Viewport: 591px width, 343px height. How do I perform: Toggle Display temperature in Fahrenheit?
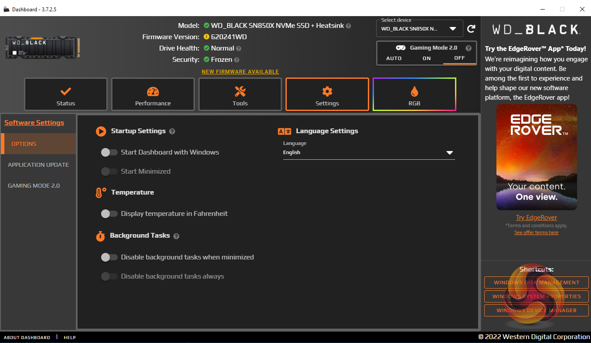[109, 214]
